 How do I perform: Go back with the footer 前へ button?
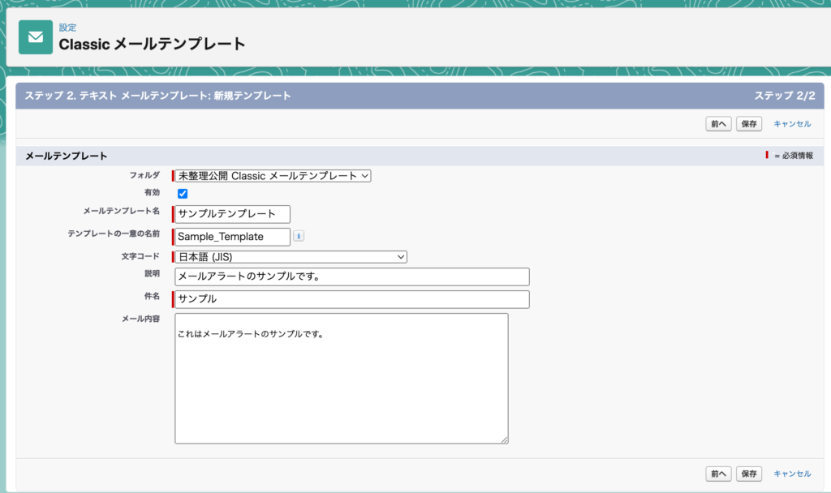click(718, 474)
